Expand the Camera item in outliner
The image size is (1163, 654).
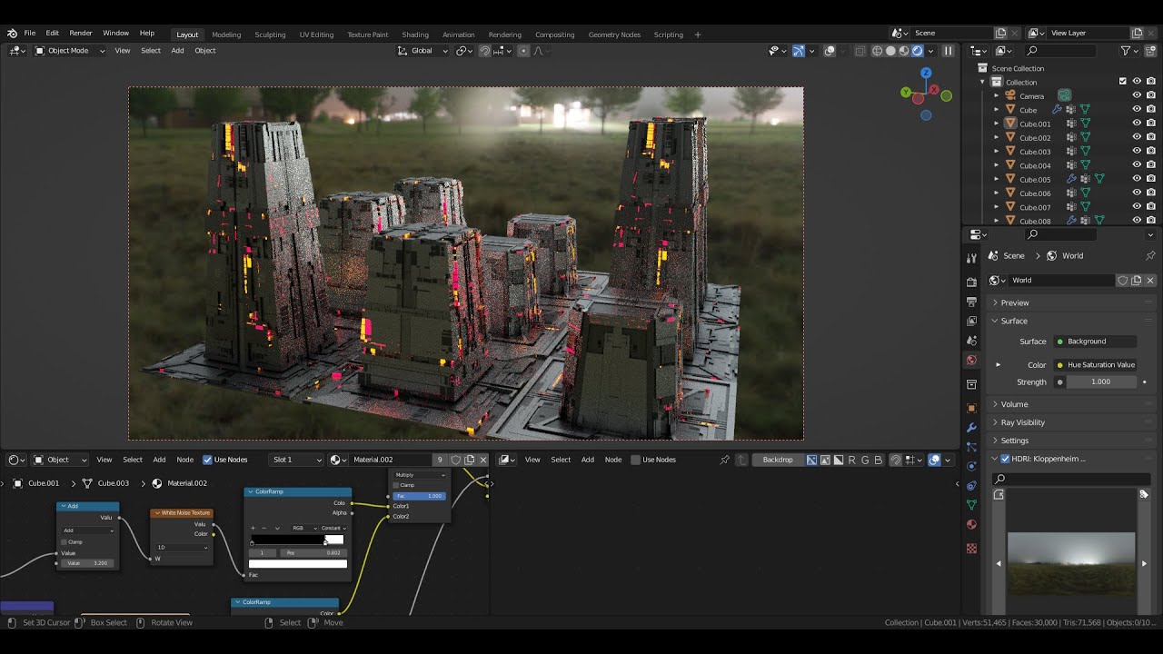tap(996, 96)
